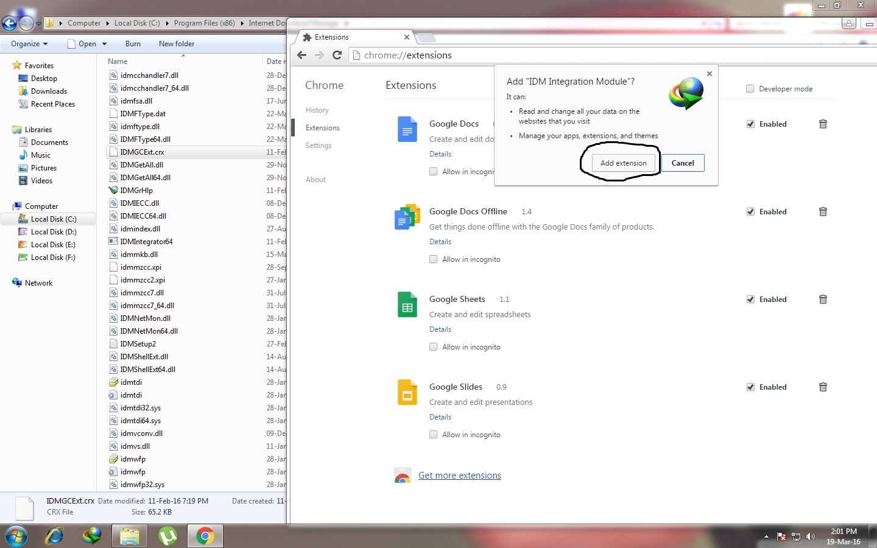Click the Chrome user profile icon
Image resolution: width=877 pixels, height=548 pixels.
(x=849, y=23)
